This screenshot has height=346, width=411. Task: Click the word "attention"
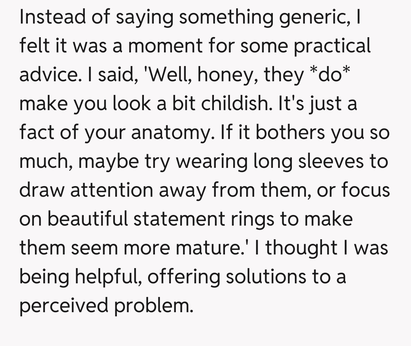coord(112,190)
